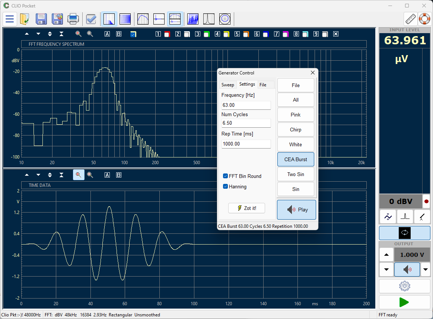Image resolution: width=433 pixels, height=319 pixels.
Task: Open the options checkmark icon
Action: (91, 19)
